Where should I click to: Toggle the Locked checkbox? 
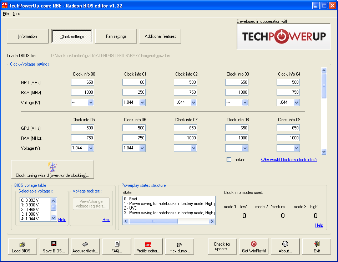(x=229, y=160)
